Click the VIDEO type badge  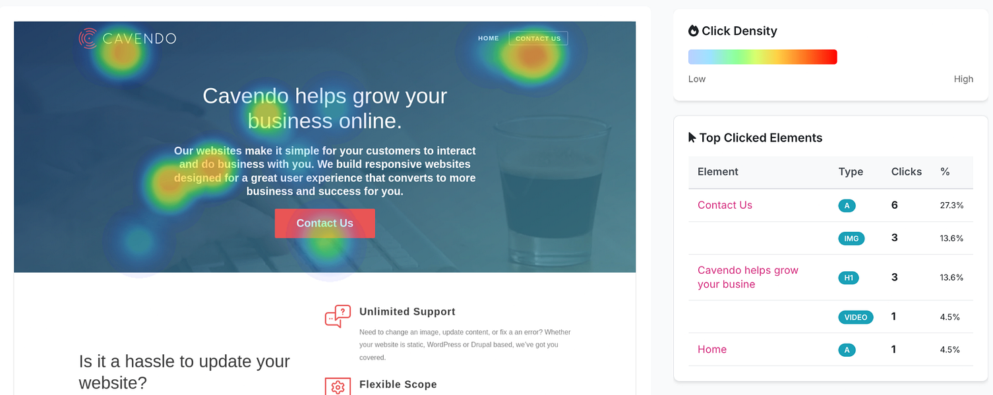coord(856,317)
